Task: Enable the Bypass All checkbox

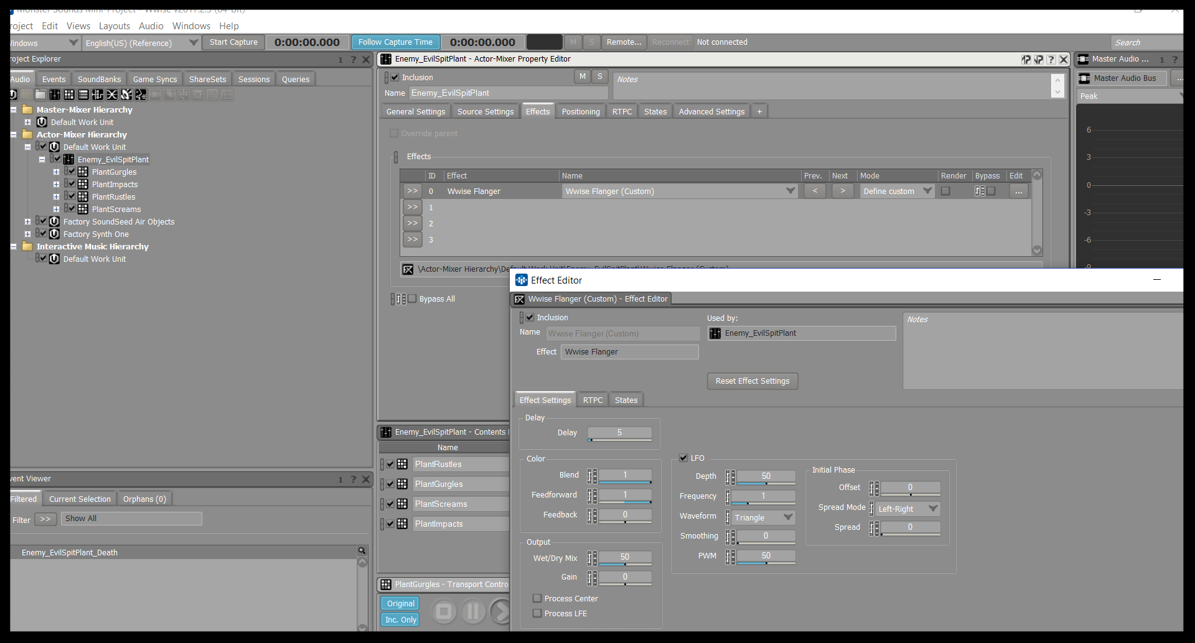Action: tap(412, 299)
